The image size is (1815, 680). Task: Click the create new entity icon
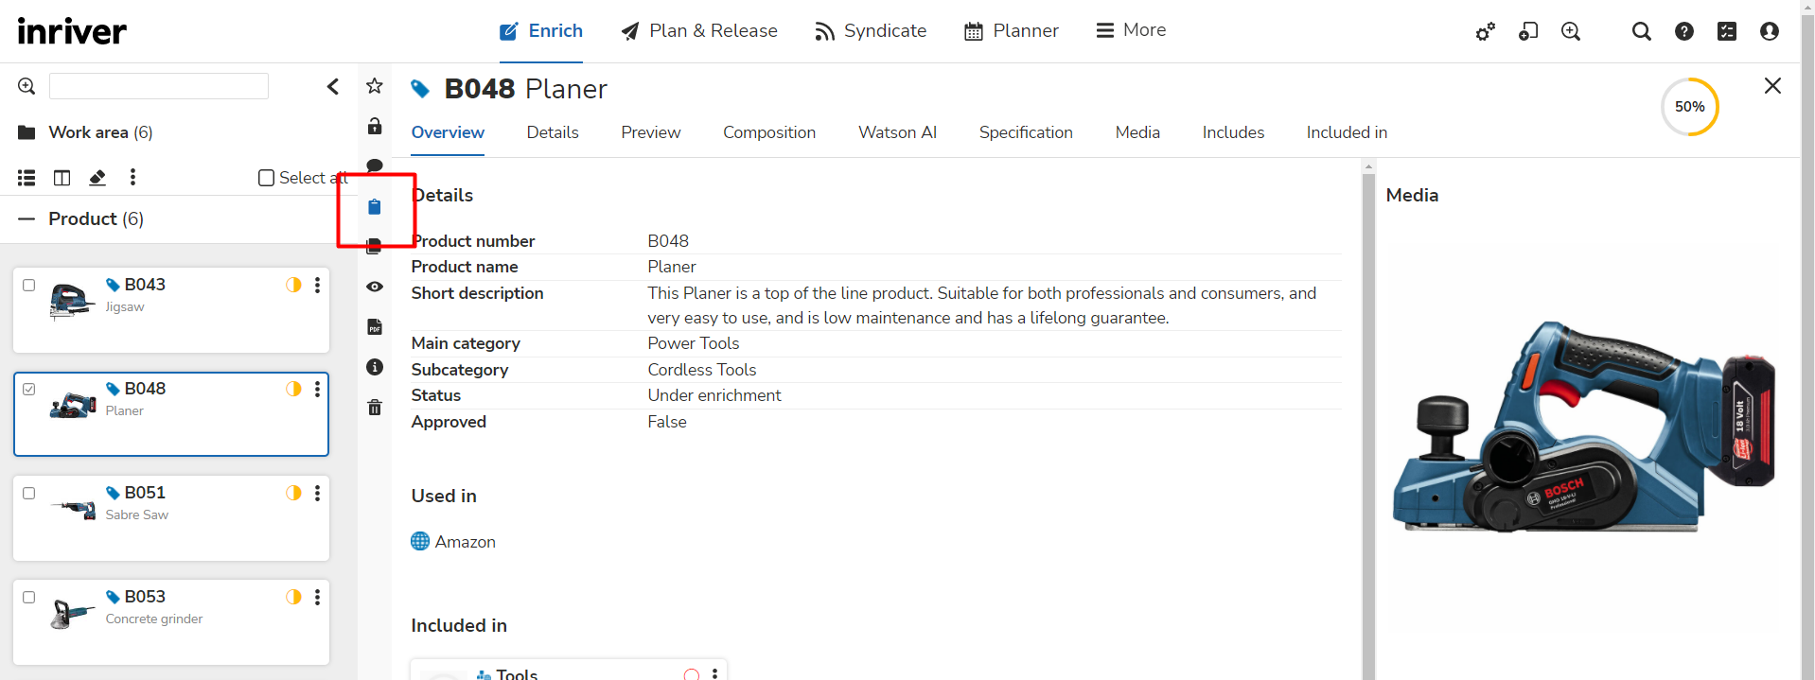1528,31
